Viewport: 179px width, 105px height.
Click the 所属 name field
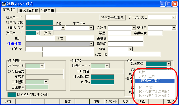74,33
